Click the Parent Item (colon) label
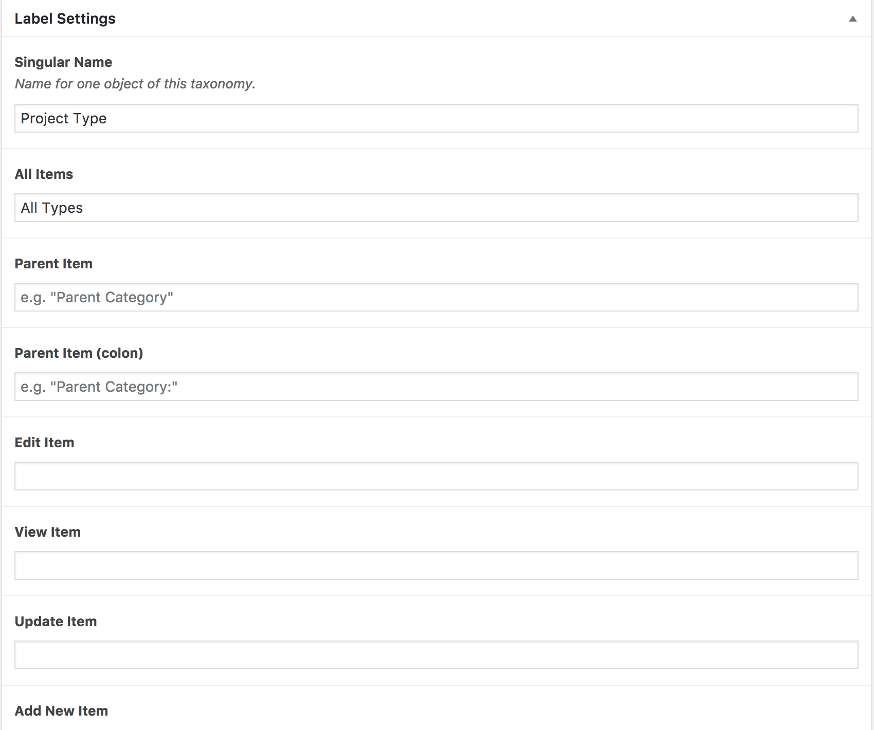This screenshot has height=730, width=874. pos(79,353)
